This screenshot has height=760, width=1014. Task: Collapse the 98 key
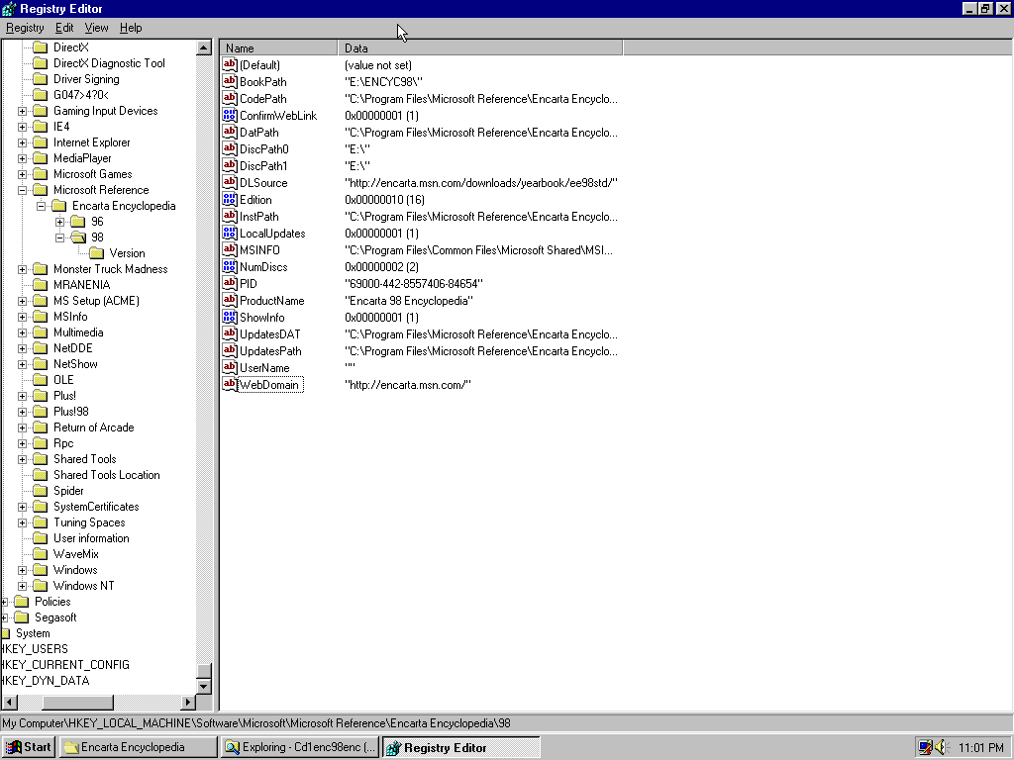tap(59, 237)
